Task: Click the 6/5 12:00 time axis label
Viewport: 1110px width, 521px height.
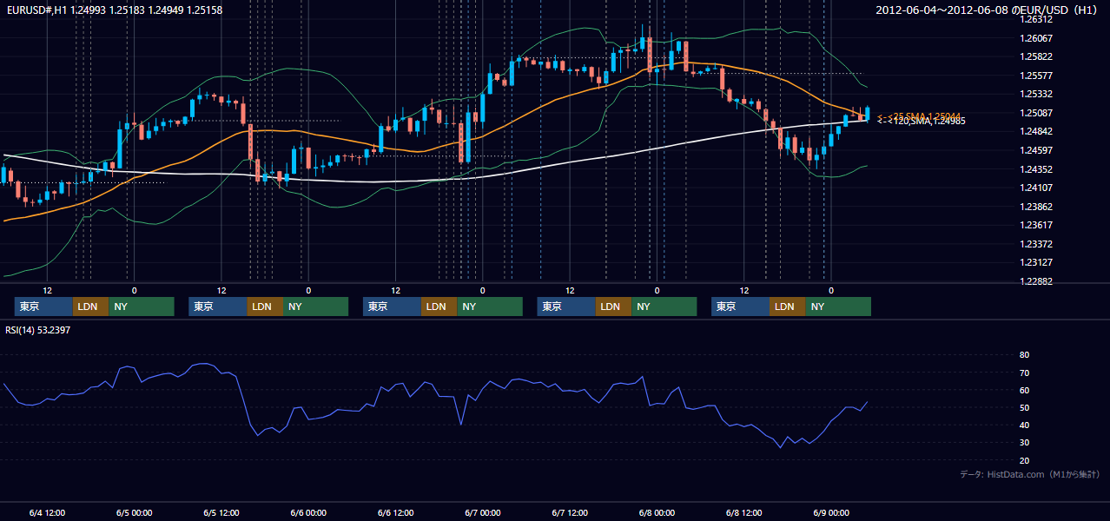Action: coord(221,512)
